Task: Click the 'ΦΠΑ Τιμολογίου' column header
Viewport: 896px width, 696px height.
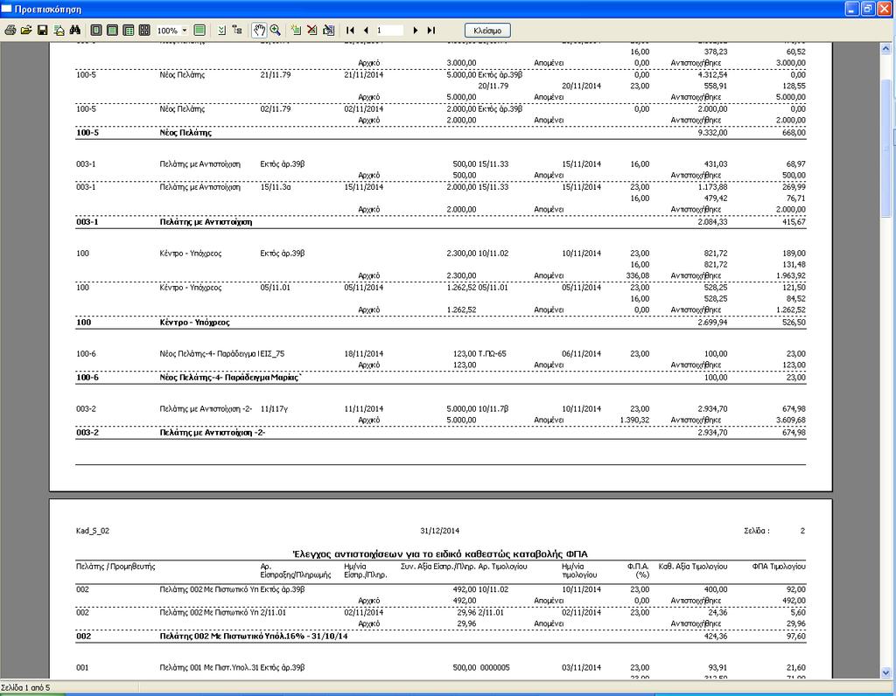Action: (x=779, y=567)
